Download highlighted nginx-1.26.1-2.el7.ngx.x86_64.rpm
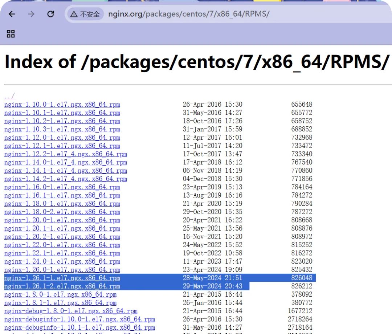 [62, 286]
